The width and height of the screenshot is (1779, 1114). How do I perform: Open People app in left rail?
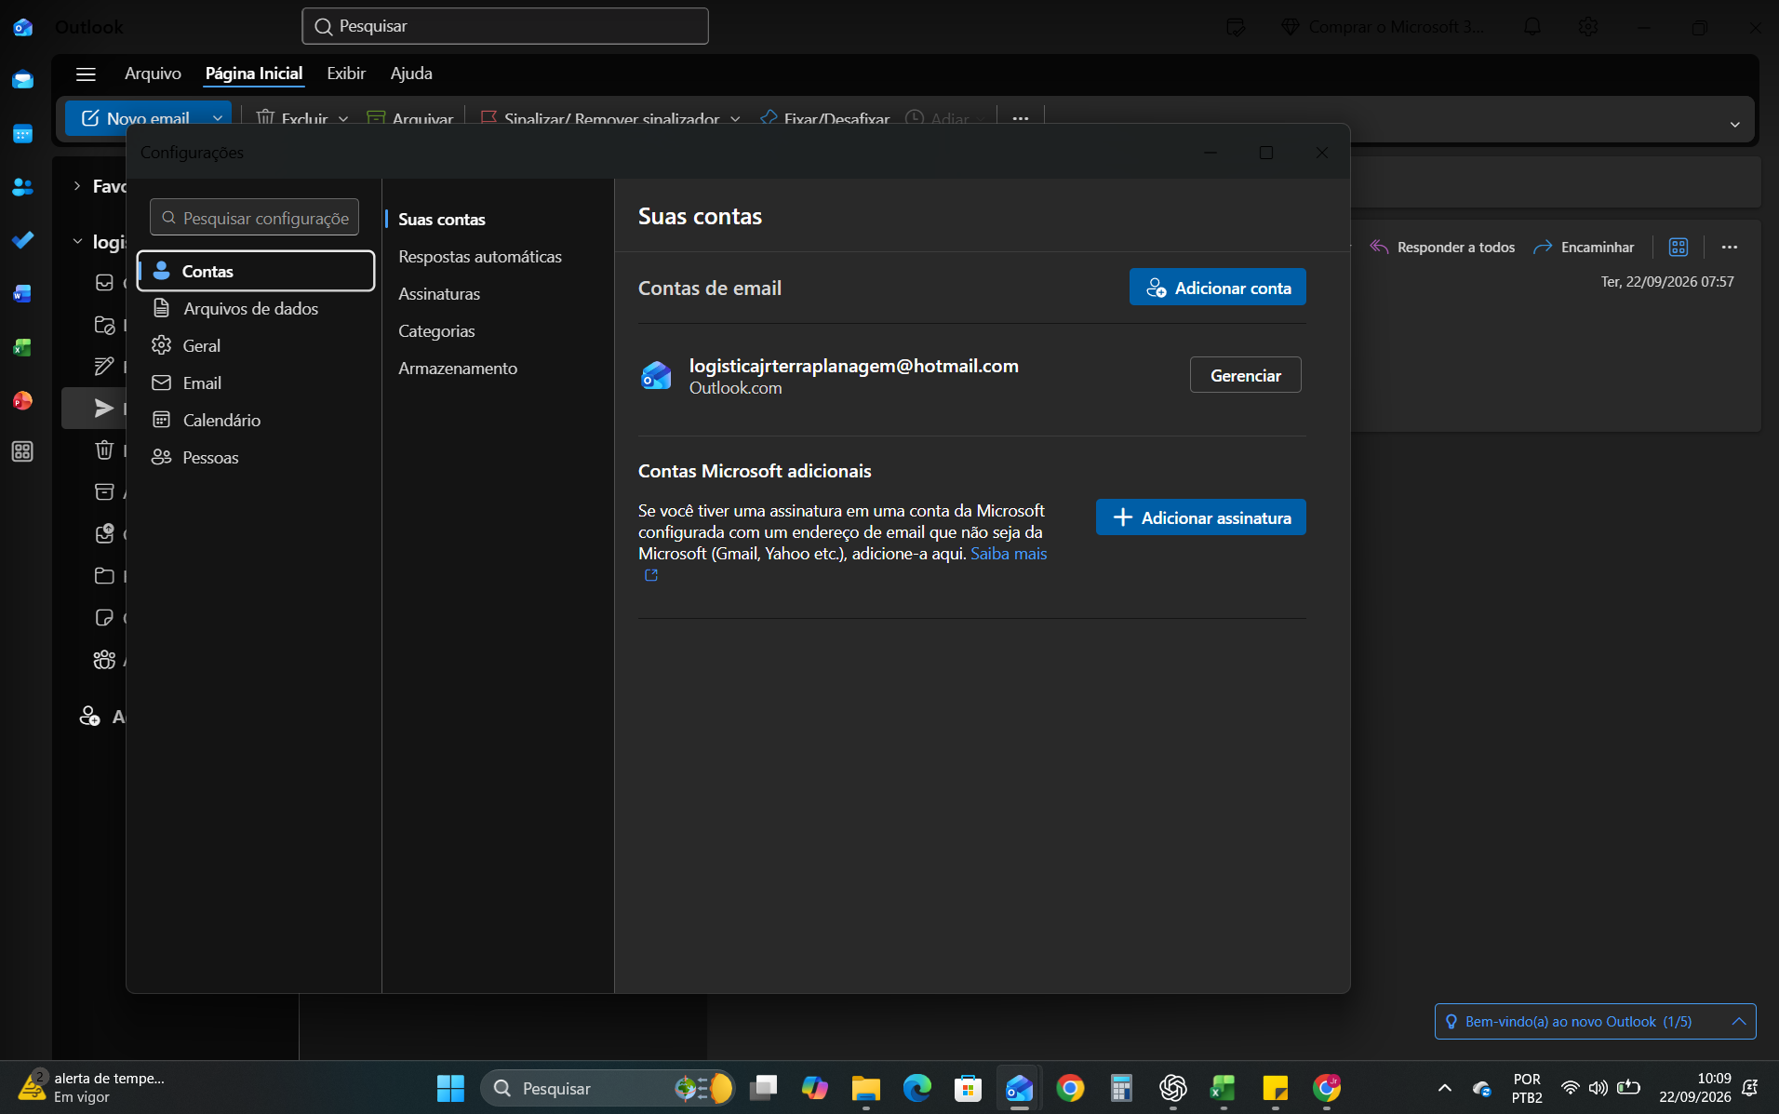click(22, 187)
